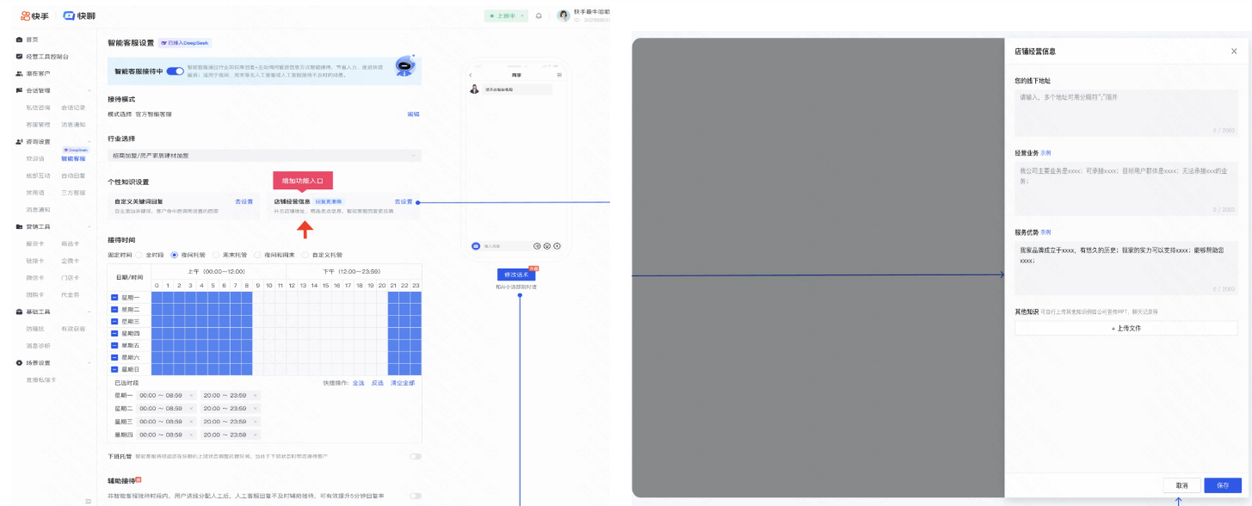1252x506 pixels.
Task: Open the 上班中 status dropdown
Action: pyautogui.click(x=507, y=15)
